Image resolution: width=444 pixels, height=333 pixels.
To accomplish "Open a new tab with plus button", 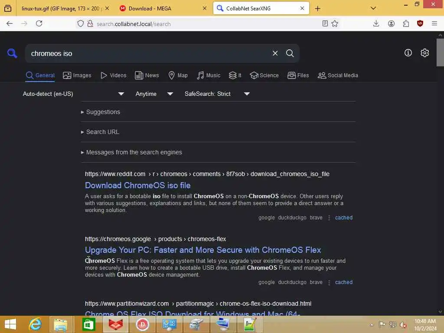I will (x=318, y=9).
